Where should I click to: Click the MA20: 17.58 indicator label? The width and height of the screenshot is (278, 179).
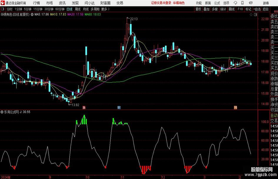pos(75,14)
